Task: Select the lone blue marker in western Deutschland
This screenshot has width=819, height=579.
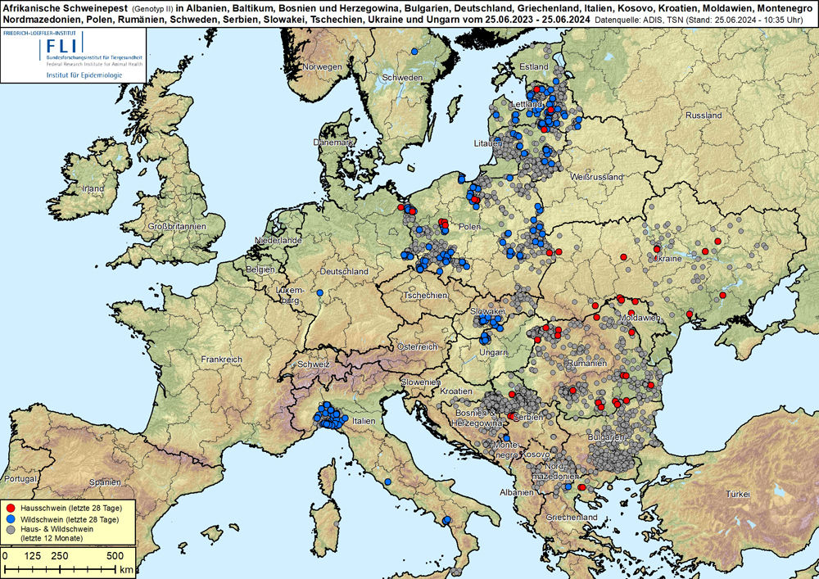Action: click(x=319, y=292)
